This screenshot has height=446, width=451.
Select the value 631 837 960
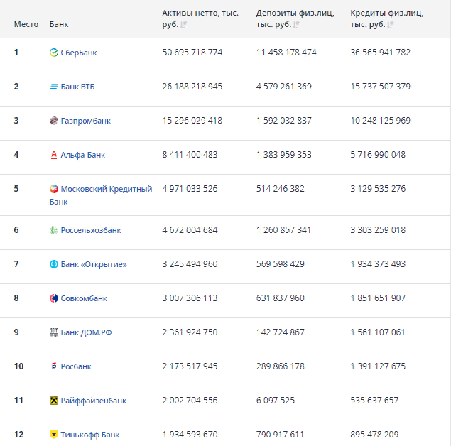tap(281, 298)
